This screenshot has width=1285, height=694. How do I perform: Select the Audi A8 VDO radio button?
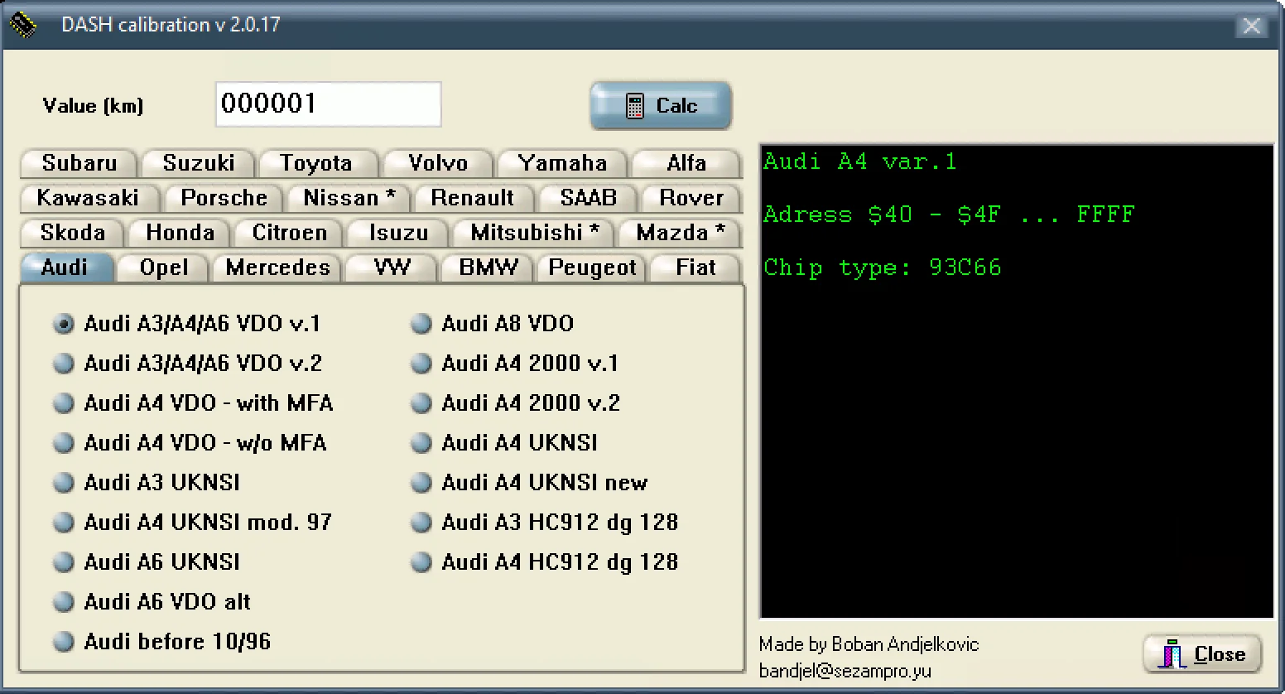[421, 324]
